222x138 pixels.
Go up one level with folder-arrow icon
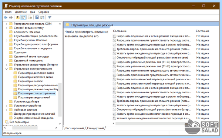point(18,17)
